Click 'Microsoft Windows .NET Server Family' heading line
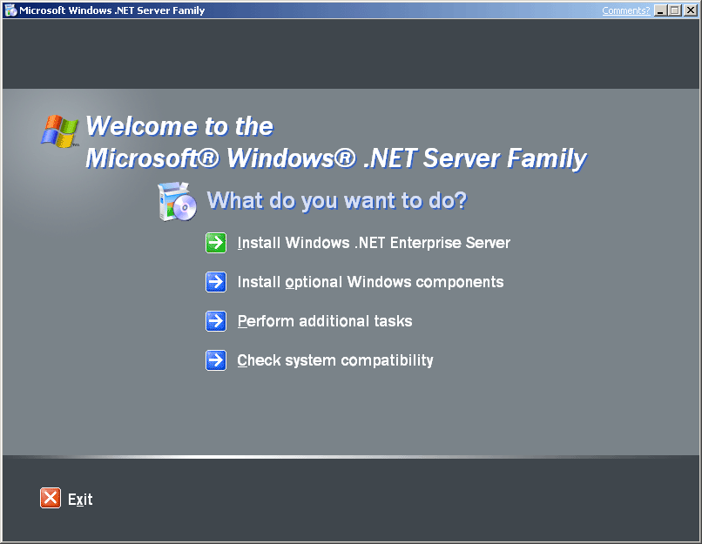This screenshot has height=544, width=702. coord(336,158)
